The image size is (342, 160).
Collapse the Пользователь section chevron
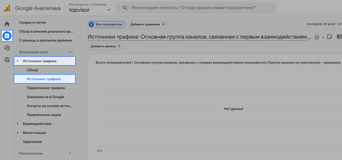(x=70, y=154)
